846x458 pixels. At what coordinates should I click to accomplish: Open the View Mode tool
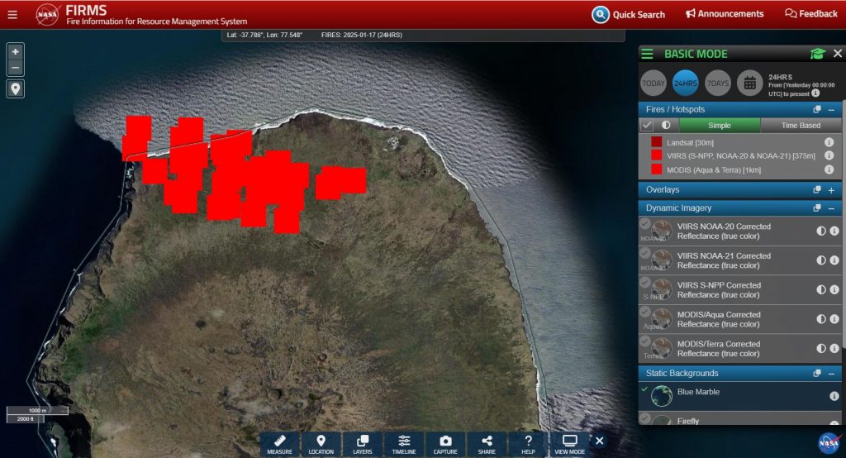pos(570,444)
